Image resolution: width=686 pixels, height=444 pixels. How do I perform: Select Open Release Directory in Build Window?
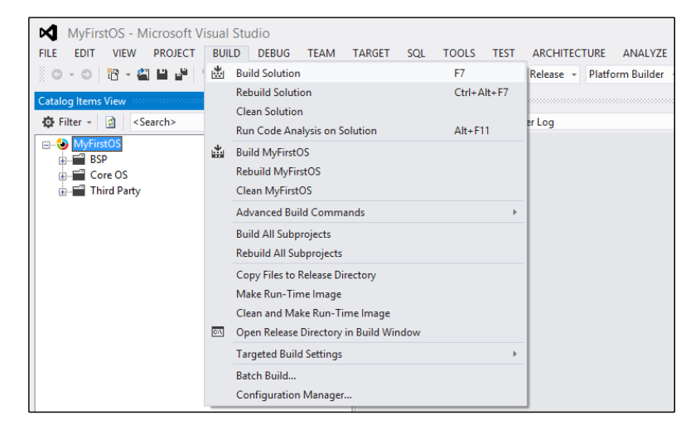(x=365, y=332)
